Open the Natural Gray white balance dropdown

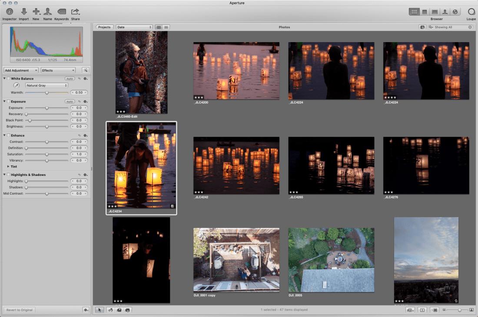(x=46, y=86)
